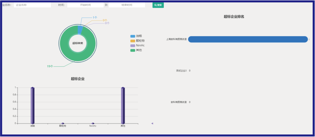Click the 安科瑞厨房改造 ranking label
Viewport: 315px width, 137px height.
tap(179, 102)
